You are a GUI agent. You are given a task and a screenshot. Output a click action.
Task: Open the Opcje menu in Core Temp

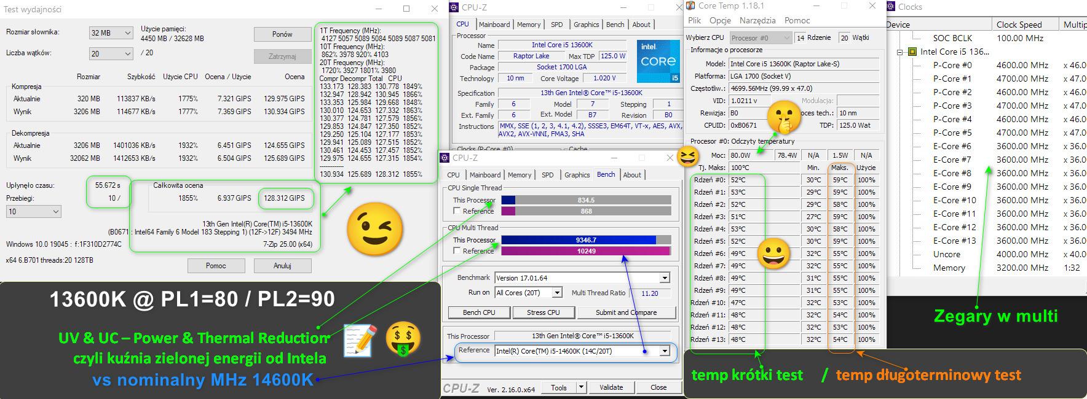click(x=720, y=20)
